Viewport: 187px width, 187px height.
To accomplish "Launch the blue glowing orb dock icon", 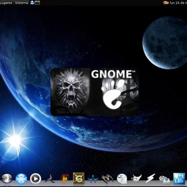I will [x=21, y=179].
